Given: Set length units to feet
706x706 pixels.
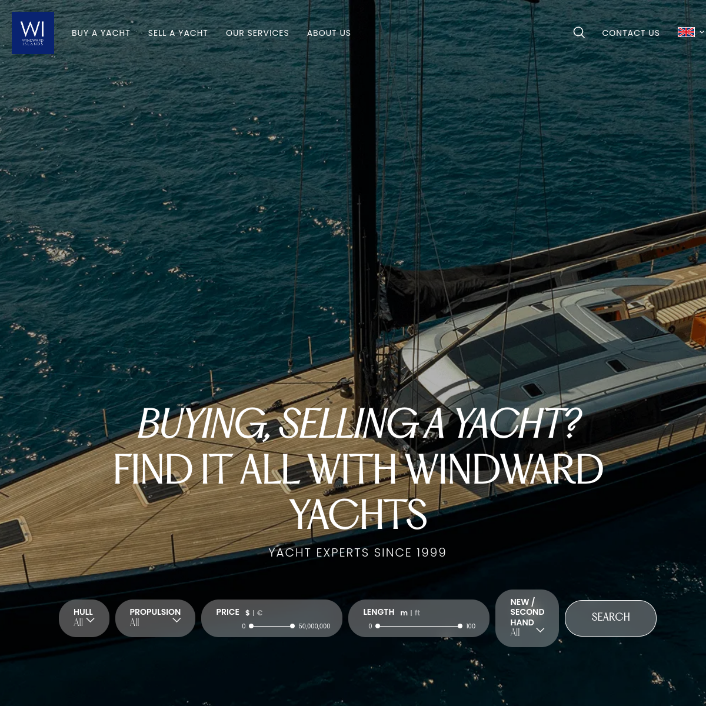Looking at the screenshot, I should coord(417,612).
